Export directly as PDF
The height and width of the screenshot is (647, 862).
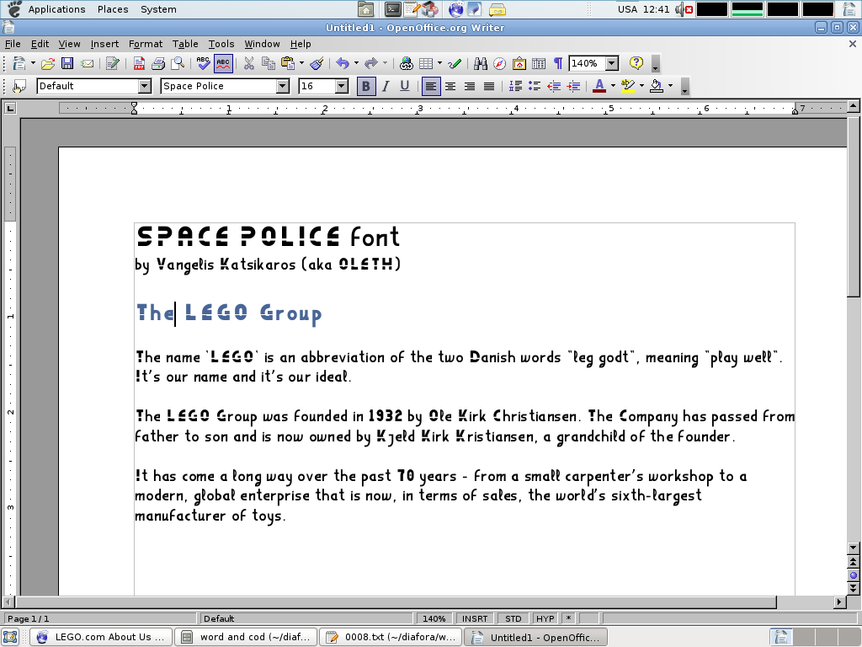pyautogui.click(x=139, y=64)
